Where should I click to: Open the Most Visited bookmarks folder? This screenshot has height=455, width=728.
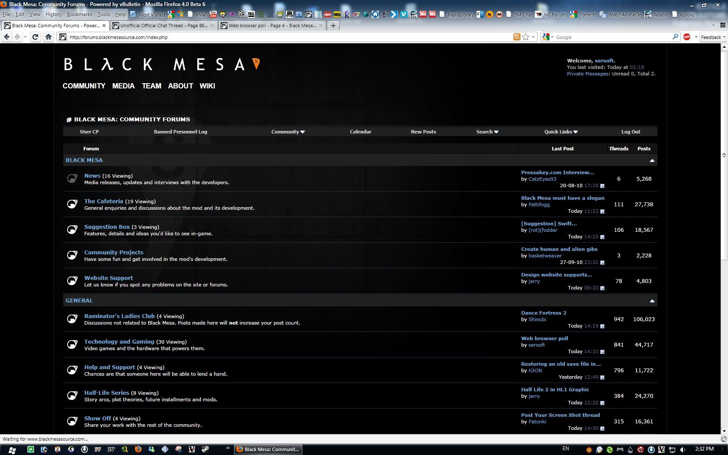148,14
